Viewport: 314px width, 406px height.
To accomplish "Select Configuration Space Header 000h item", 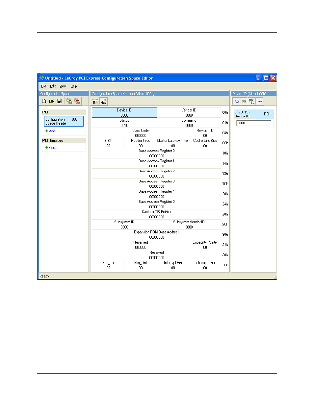I will [64, 121].
